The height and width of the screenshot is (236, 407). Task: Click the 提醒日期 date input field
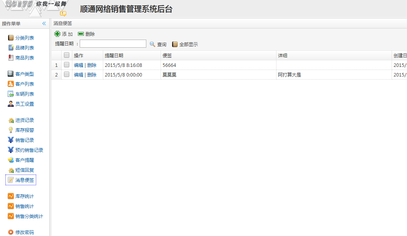click(113, 44)
